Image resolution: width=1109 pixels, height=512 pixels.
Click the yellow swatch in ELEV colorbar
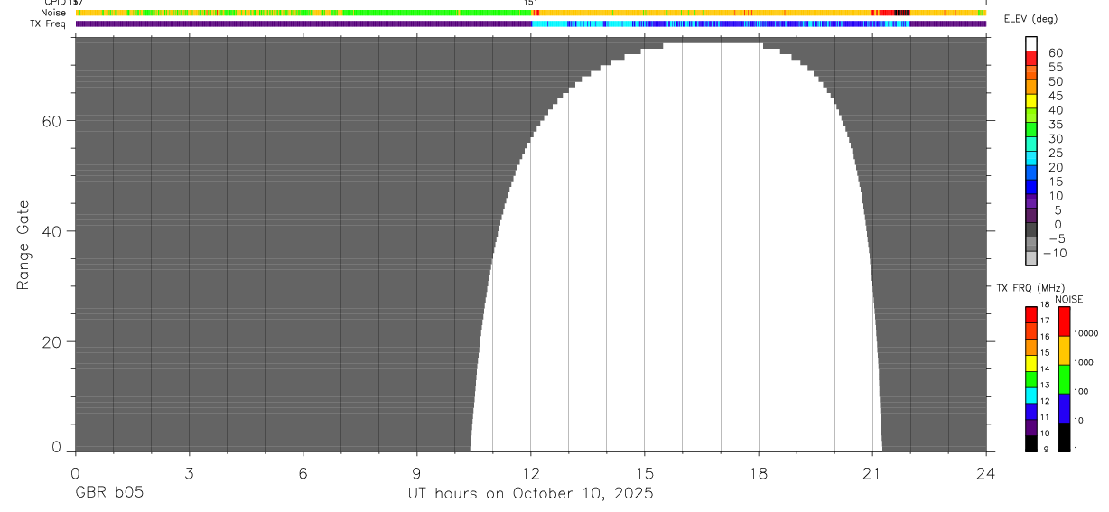(1031, 101)
